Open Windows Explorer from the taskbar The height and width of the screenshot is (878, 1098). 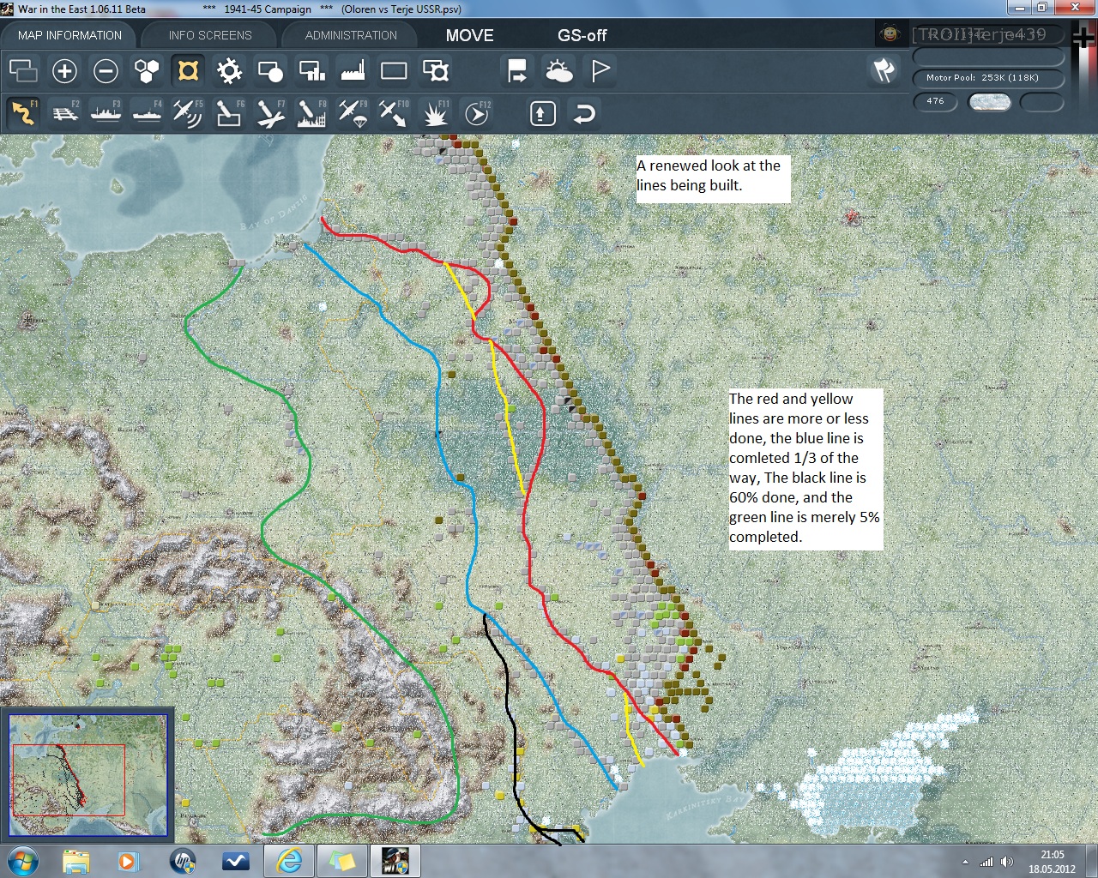pos(76,861)
